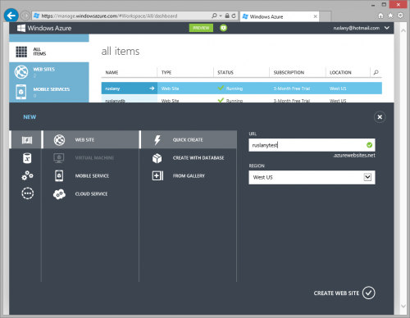The image size is (410, 318).
Task: Select App Services gears icon
Action: [27, 175]
